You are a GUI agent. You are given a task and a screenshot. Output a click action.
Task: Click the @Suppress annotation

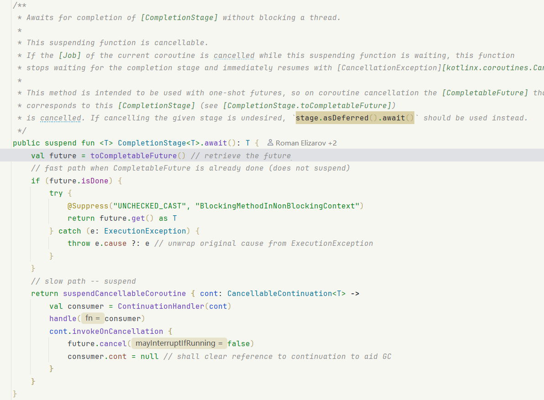pos(88,206)
